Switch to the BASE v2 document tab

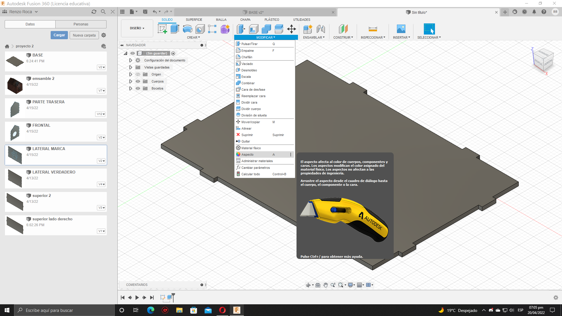click(x=256, y=12)
